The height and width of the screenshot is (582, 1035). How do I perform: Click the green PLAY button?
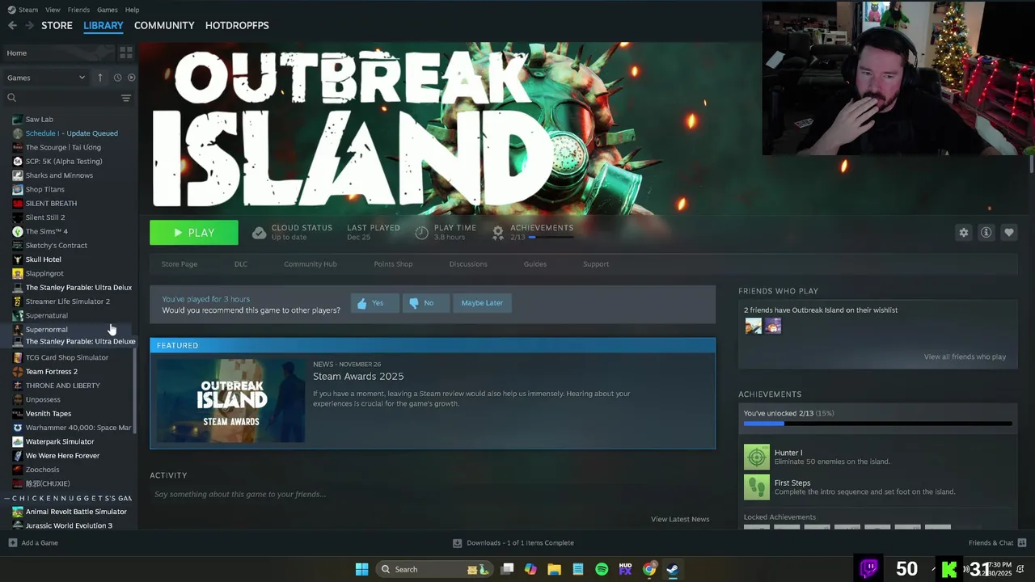click(194, 232)
